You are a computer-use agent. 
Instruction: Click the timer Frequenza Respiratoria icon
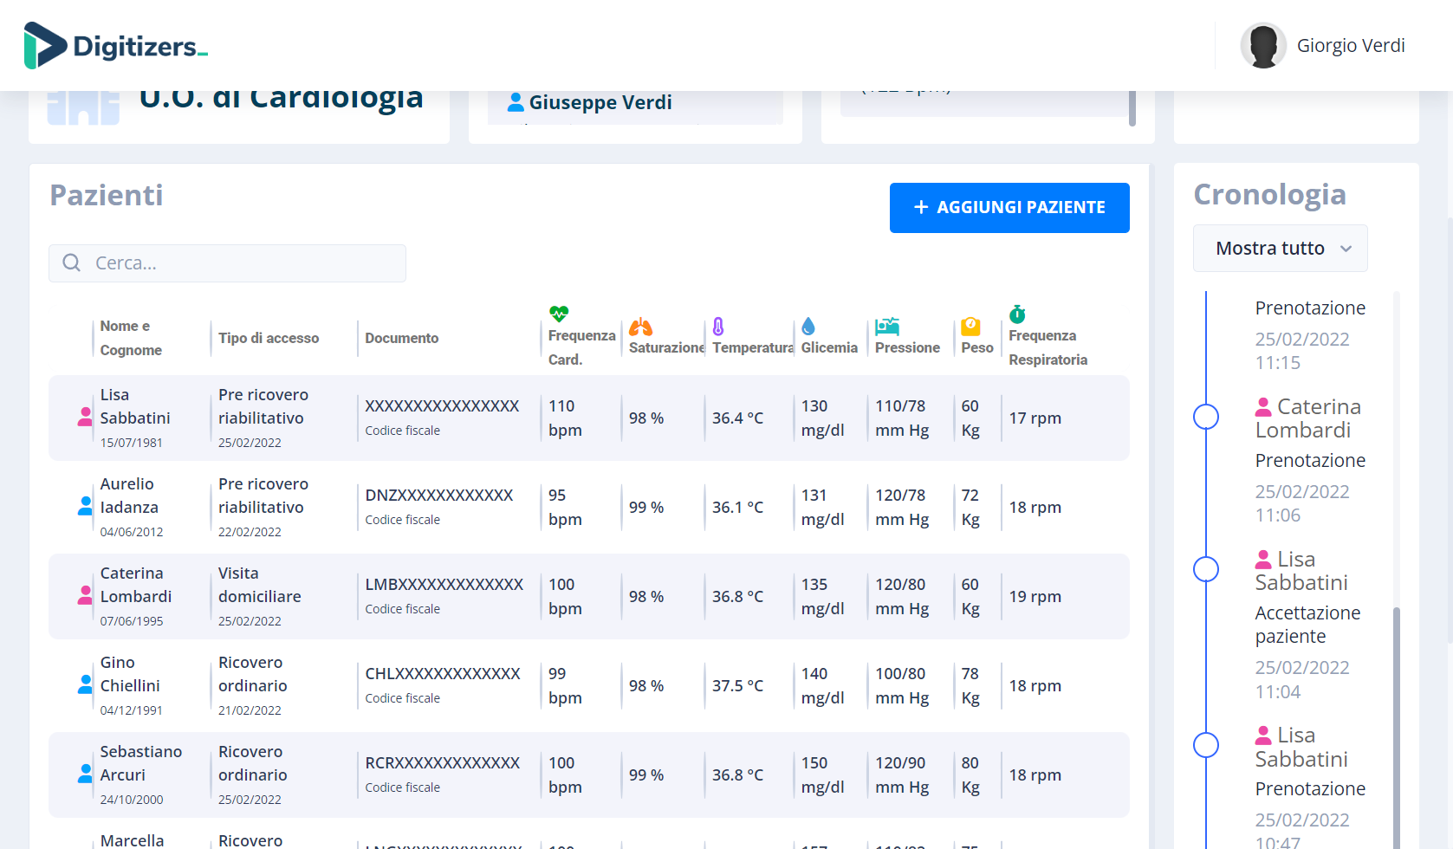click(1017, 314)
